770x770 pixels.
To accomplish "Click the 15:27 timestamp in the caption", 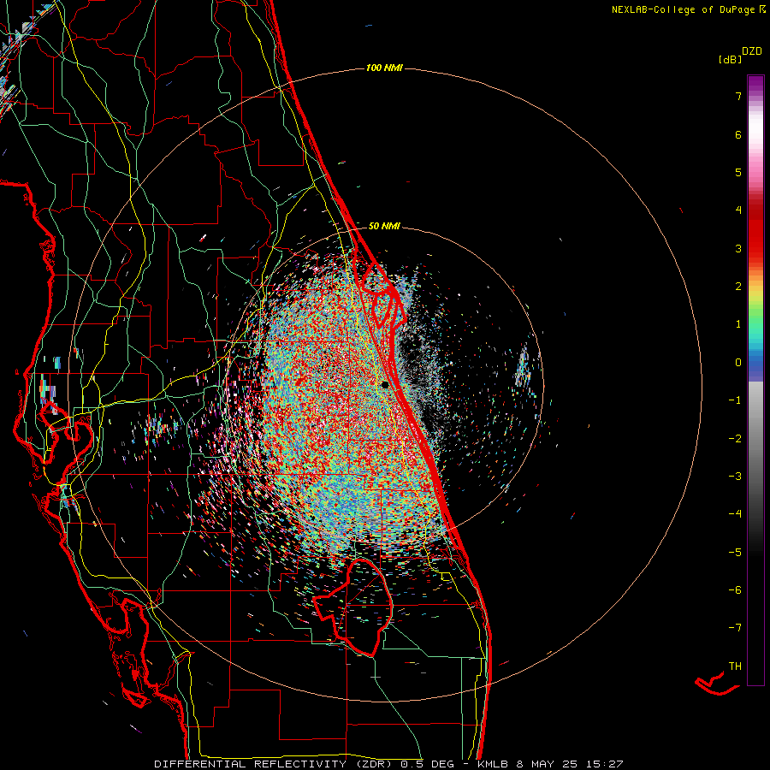I will point(605,764).
